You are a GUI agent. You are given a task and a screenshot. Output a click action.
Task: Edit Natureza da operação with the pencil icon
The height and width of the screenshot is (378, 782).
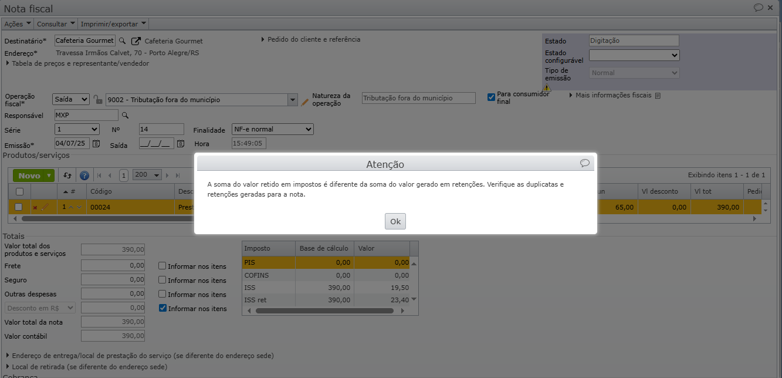coord(304,101)
